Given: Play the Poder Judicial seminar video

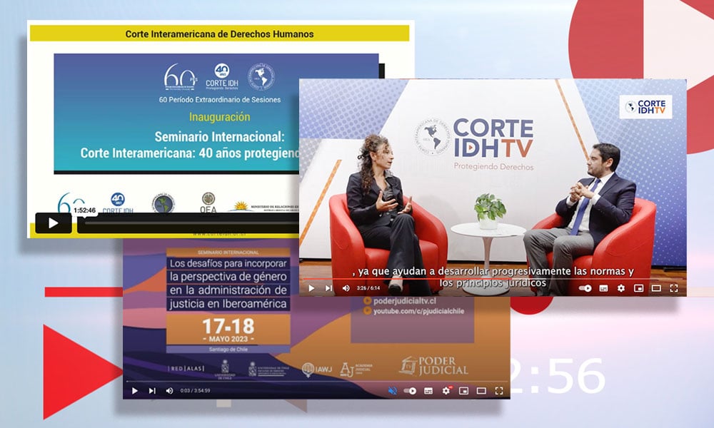Looking at the screenshot, I should pyautogui.click(x=135, y=391).
